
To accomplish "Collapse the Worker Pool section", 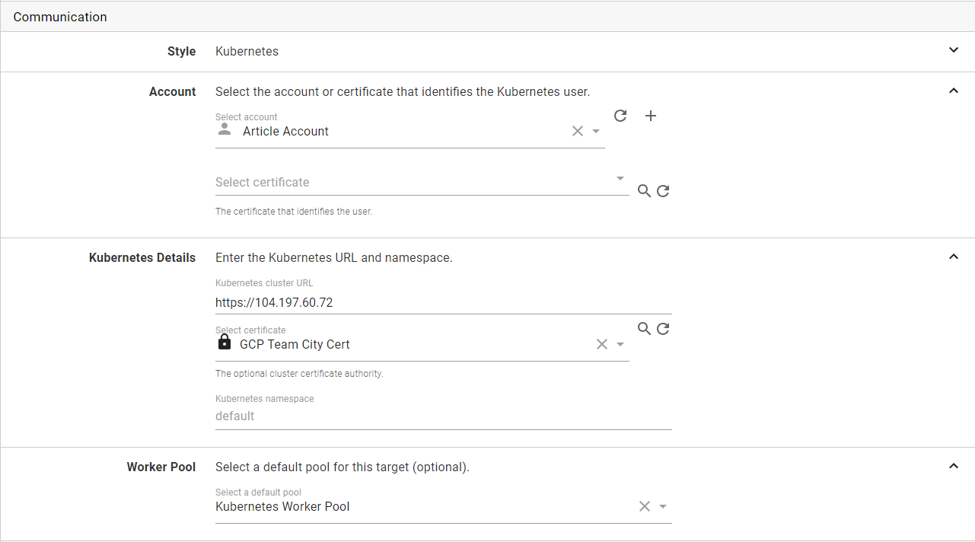I will pyautogui.click(x=954, y=466).
